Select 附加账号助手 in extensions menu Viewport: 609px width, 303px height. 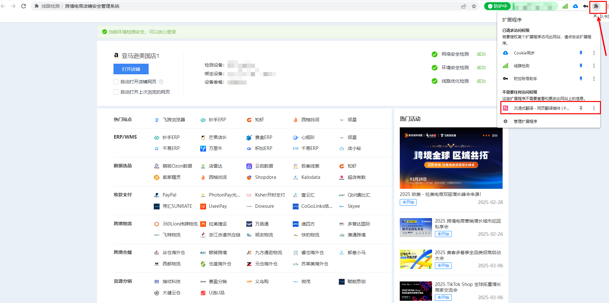click(525, 78)
